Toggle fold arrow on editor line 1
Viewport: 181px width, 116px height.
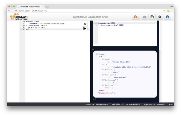click(x=25, y=21)
